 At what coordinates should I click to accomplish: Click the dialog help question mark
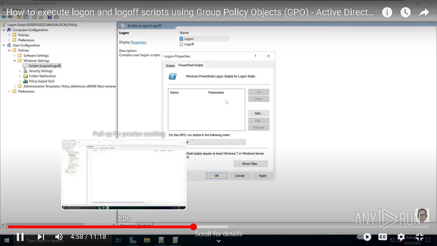pos(255,56)
